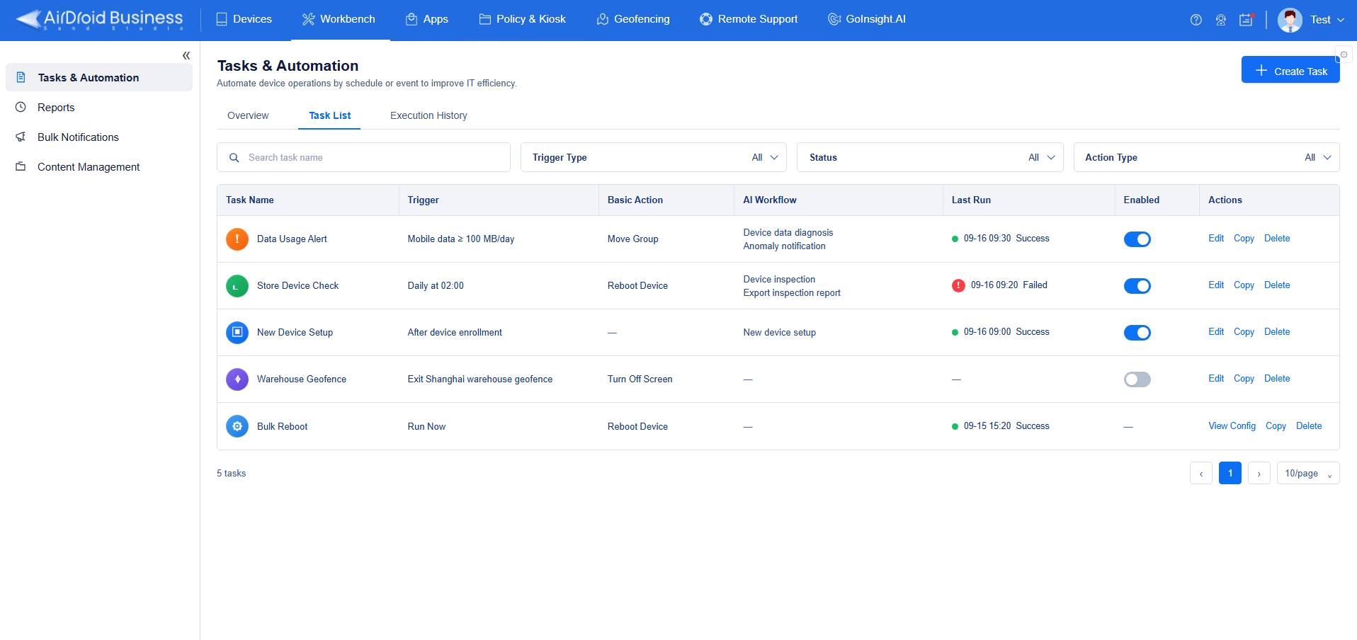This screenshot has height=640, width=1357.
Task: Open the Trigger Type filter dropdown
Action: pos(654,157)
